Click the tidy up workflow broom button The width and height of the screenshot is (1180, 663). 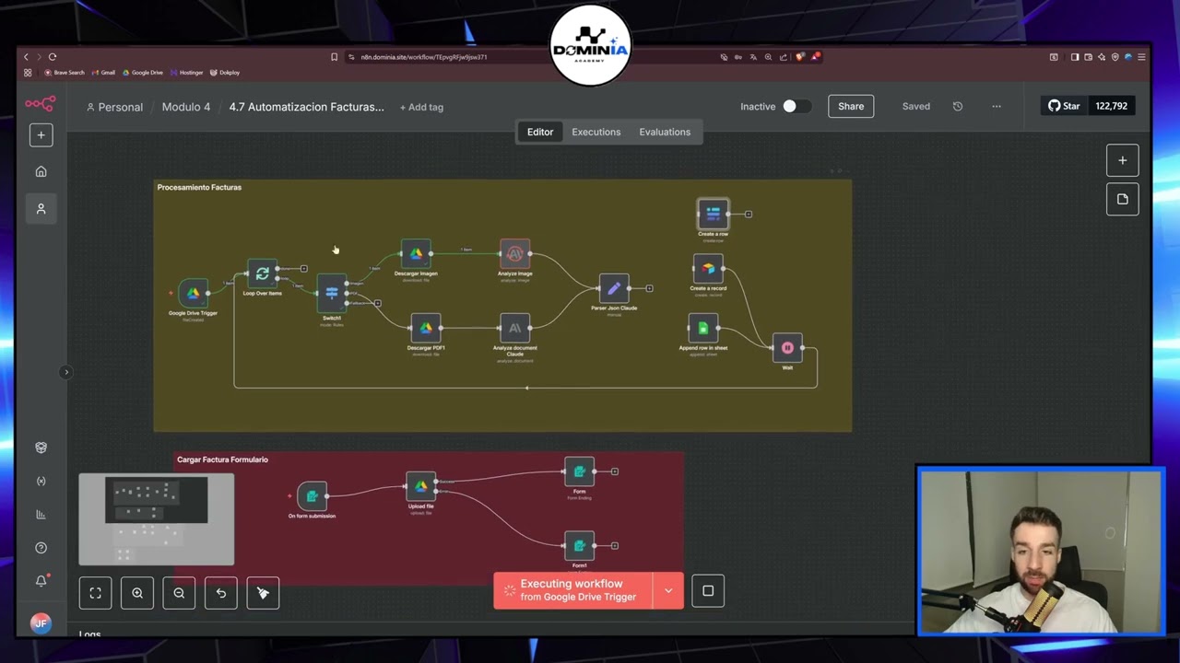(x=263, y=593)
